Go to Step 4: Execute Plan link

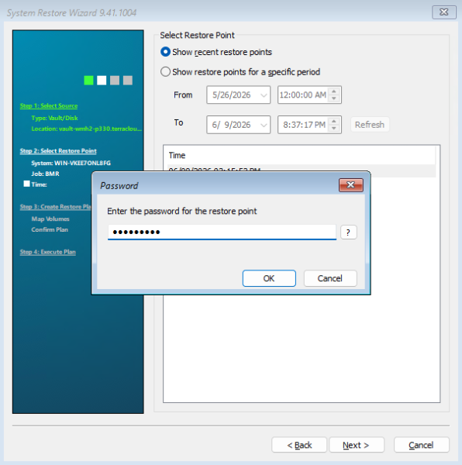coord(48,252)
